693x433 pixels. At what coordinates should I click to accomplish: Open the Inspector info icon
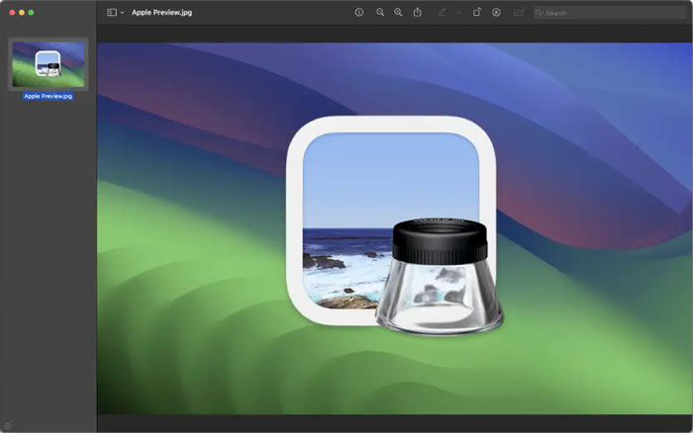(x=359, y=13)
